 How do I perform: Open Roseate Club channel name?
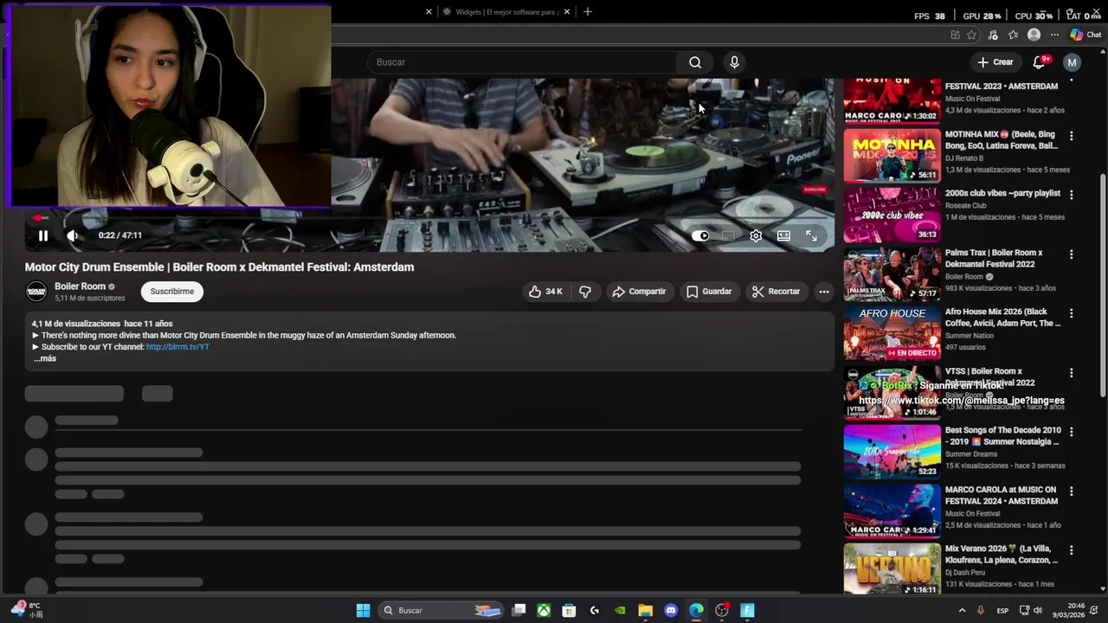965,206
